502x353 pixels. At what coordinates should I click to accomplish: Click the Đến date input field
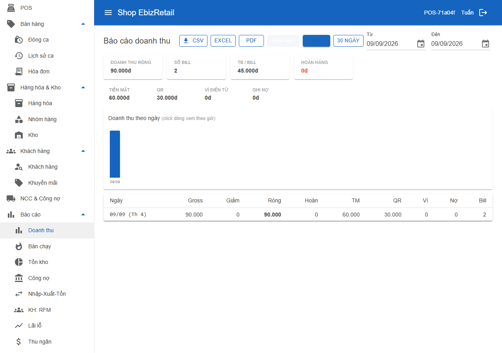(455, 44)
